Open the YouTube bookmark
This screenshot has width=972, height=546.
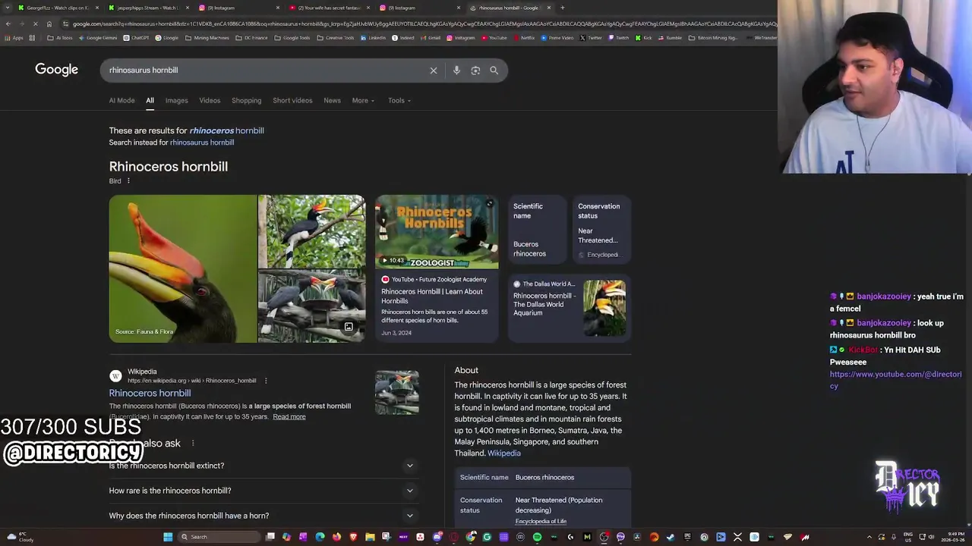(x=494, y=38)
